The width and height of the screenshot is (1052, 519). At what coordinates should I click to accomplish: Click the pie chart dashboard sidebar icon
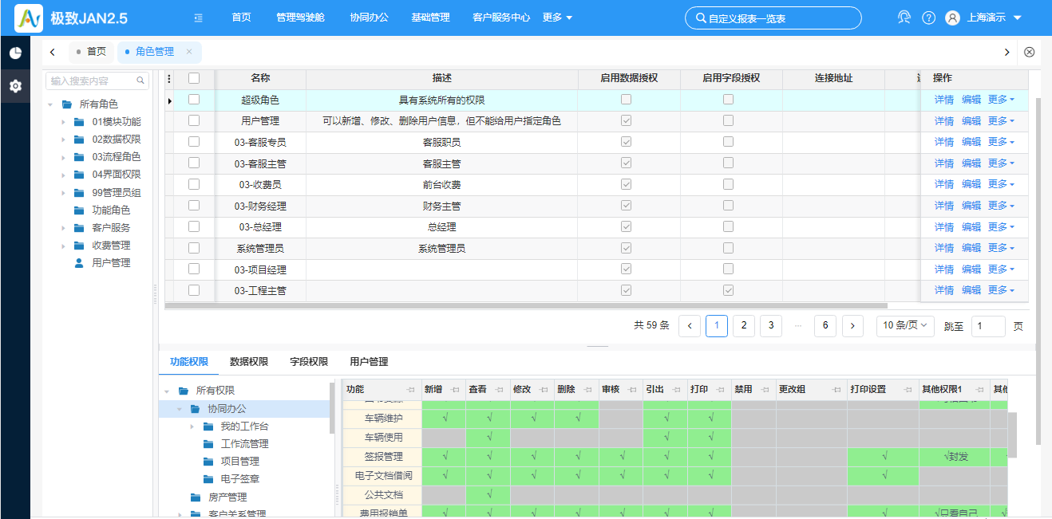15,53
